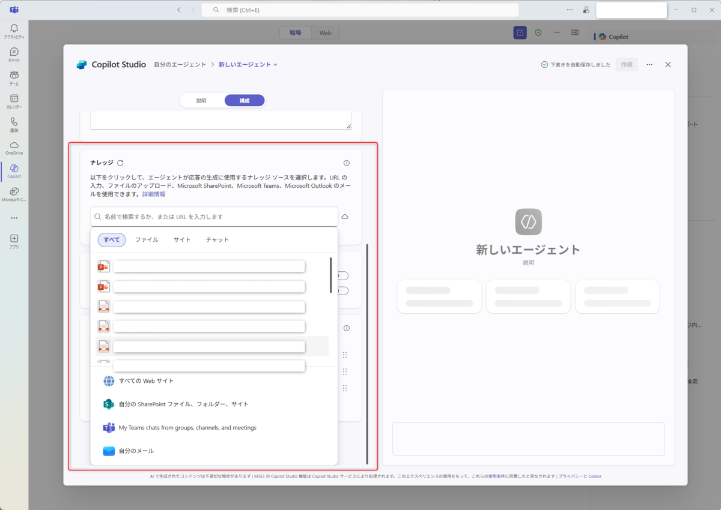Refresh the Knowledge section
Viewport: 721px width, 510px height.
(x=120, y=163)
